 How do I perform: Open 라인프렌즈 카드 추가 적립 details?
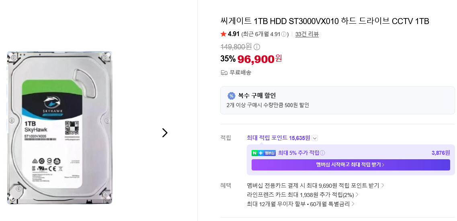pyautogui.click(x=303, y=195)
